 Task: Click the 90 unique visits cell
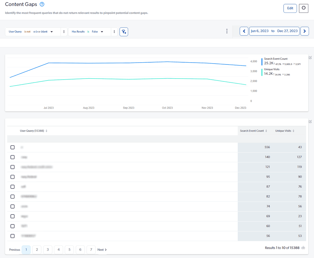click(300, 177)
